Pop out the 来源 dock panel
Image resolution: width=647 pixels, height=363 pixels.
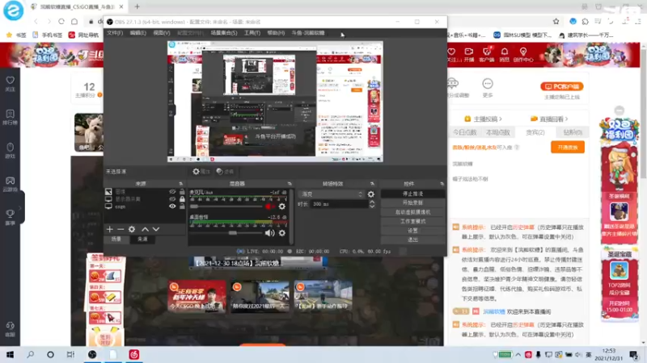180,184
